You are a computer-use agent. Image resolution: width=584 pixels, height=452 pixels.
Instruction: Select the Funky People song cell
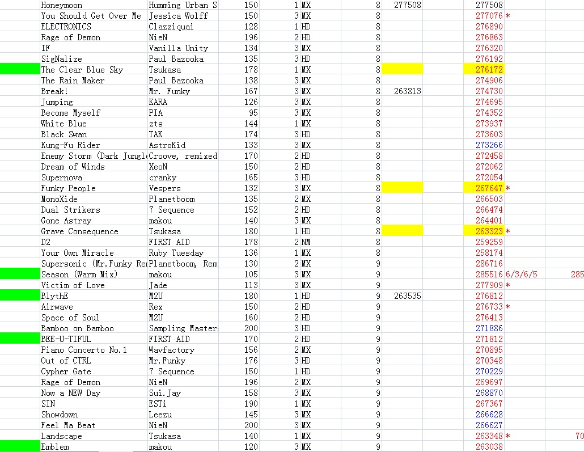[x=94, y=188]
